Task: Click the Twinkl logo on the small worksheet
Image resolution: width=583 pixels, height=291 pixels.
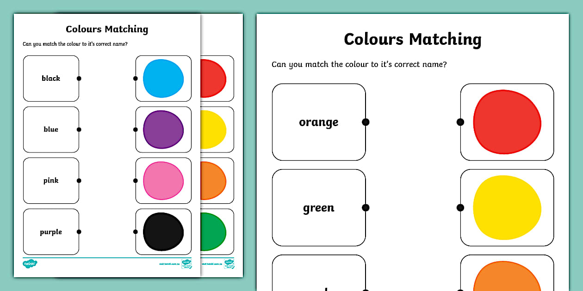Action: click(x=30, y=264)
